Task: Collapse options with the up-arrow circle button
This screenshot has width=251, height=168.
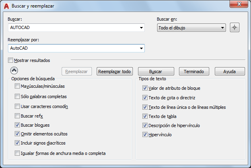Action: (14, 70)
